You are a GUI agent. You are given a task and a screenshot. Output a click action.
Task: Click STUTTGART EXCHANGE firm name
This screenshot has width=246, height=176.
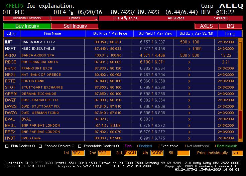[x=42, y=87]
